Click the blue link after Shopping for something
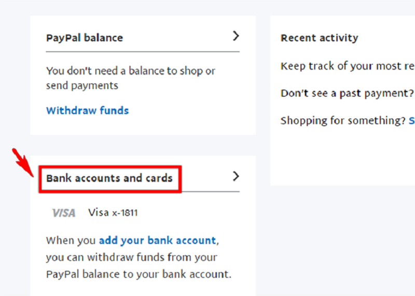The height and width of the screenshot is (296, 415). pos(411,121)
